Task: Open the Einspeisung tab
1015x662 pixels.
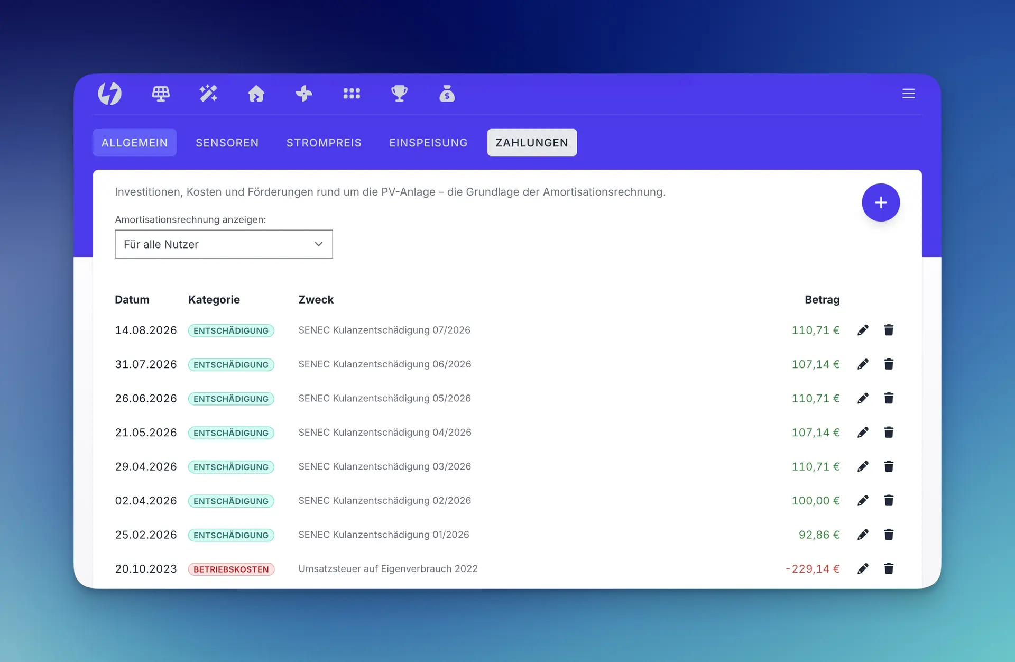Action: [429, 143]
